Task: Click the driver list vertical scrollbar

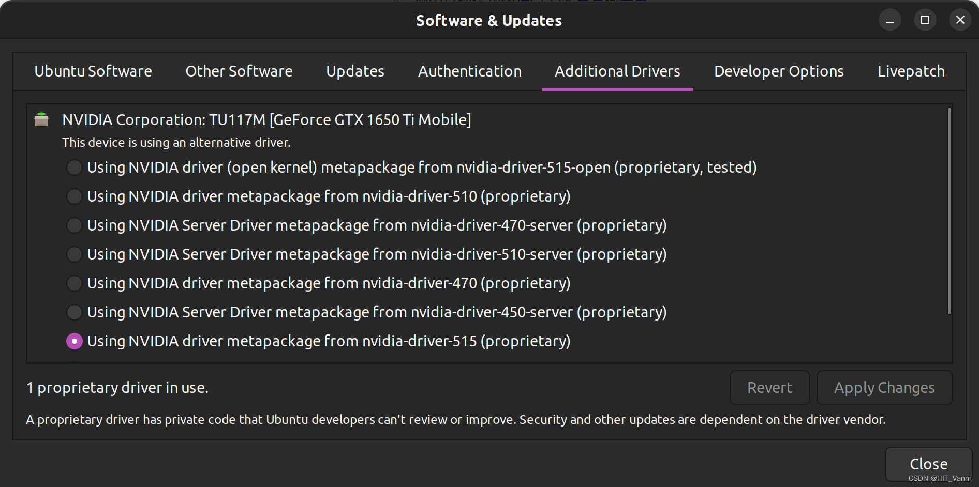Action: pyautogui.click(x=949, y=211)
